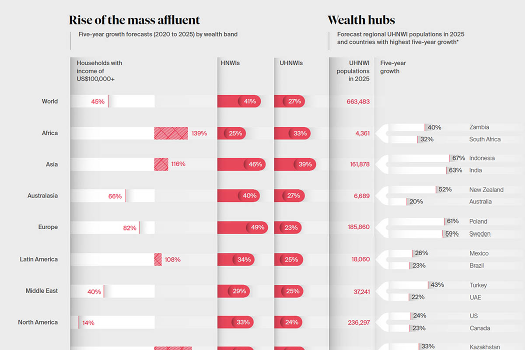Screen dimensions: 525x350
Task: Click the "HNWIs" column header
Action: [x=230, y=63]
